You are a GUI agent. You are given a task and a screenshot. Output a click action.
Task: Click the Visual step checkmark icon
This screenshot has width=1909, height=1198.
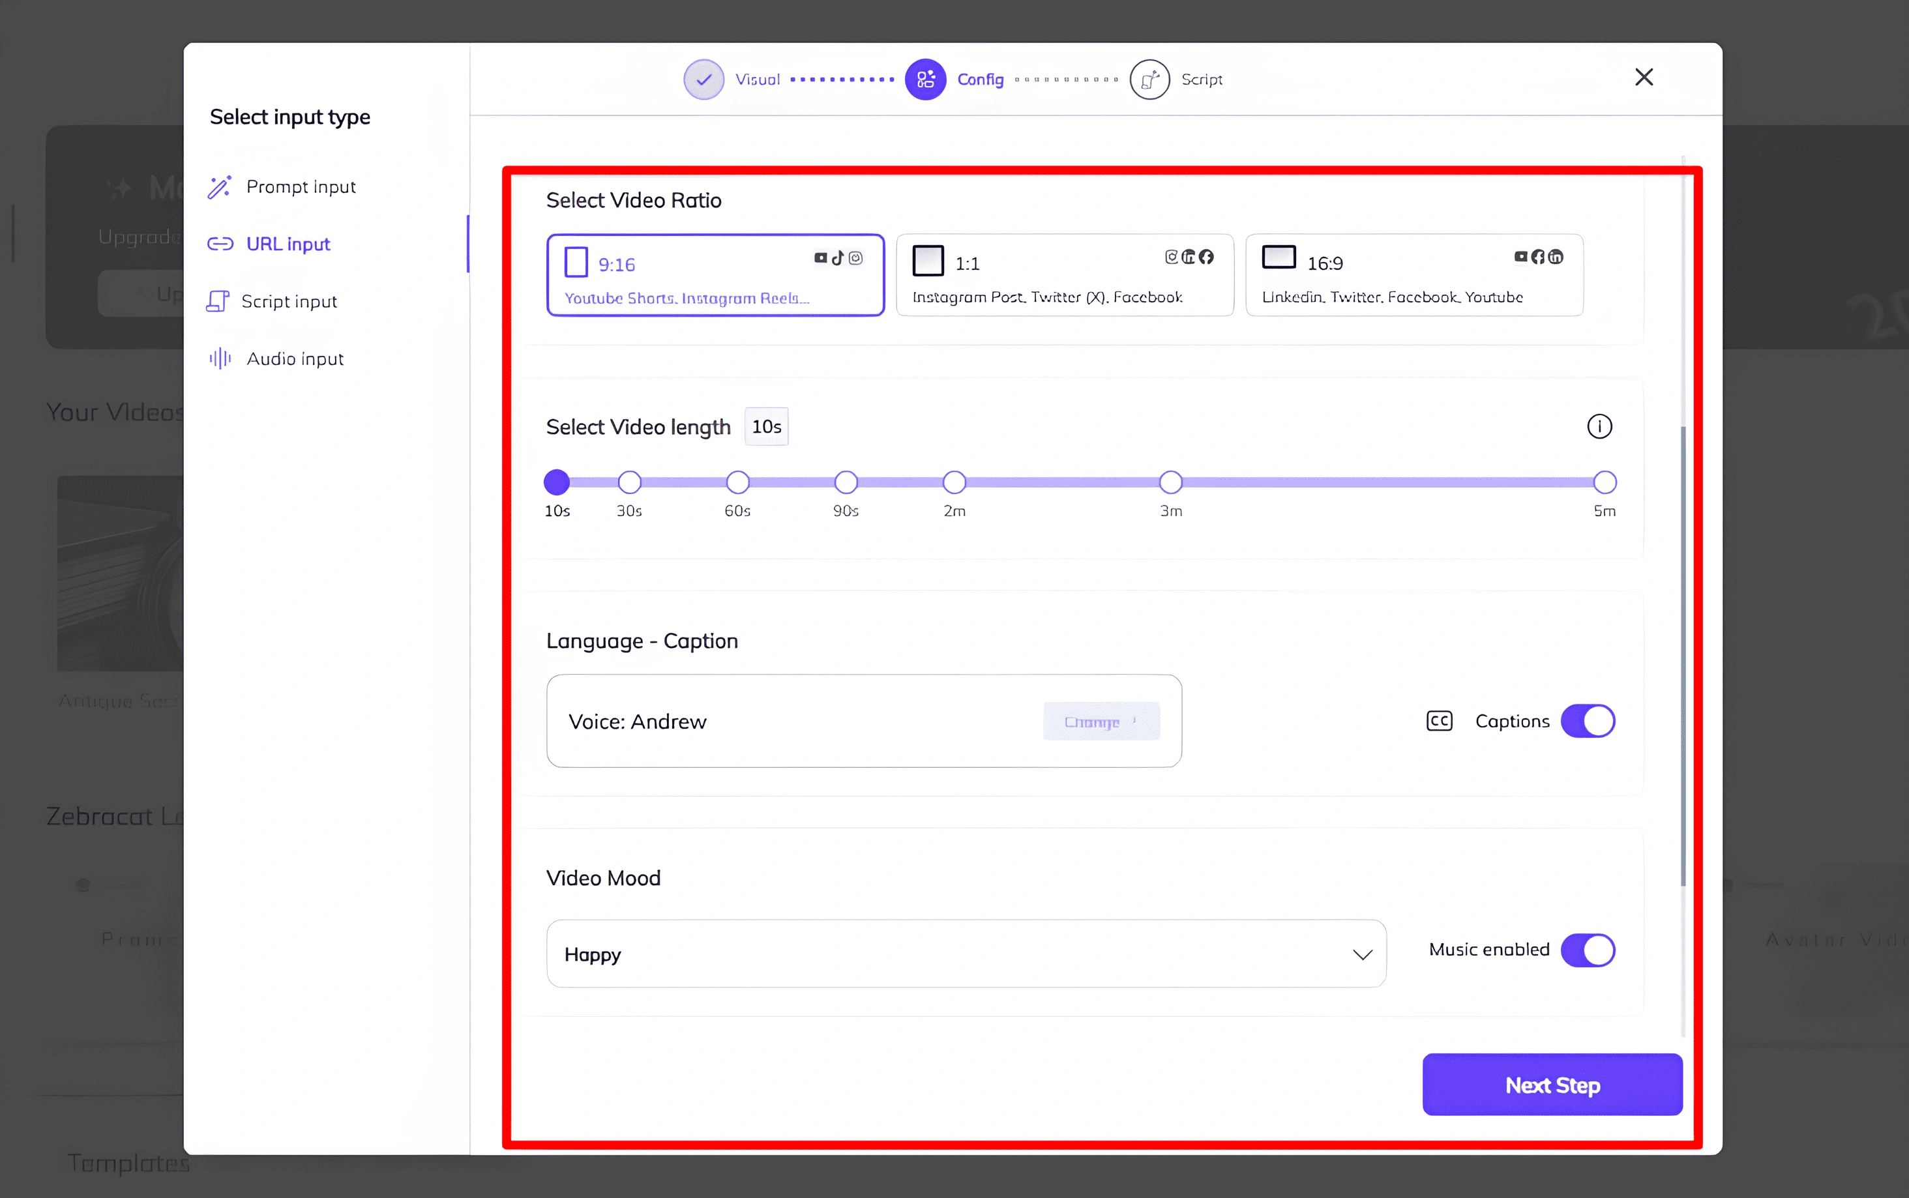(x=703, y=80)
